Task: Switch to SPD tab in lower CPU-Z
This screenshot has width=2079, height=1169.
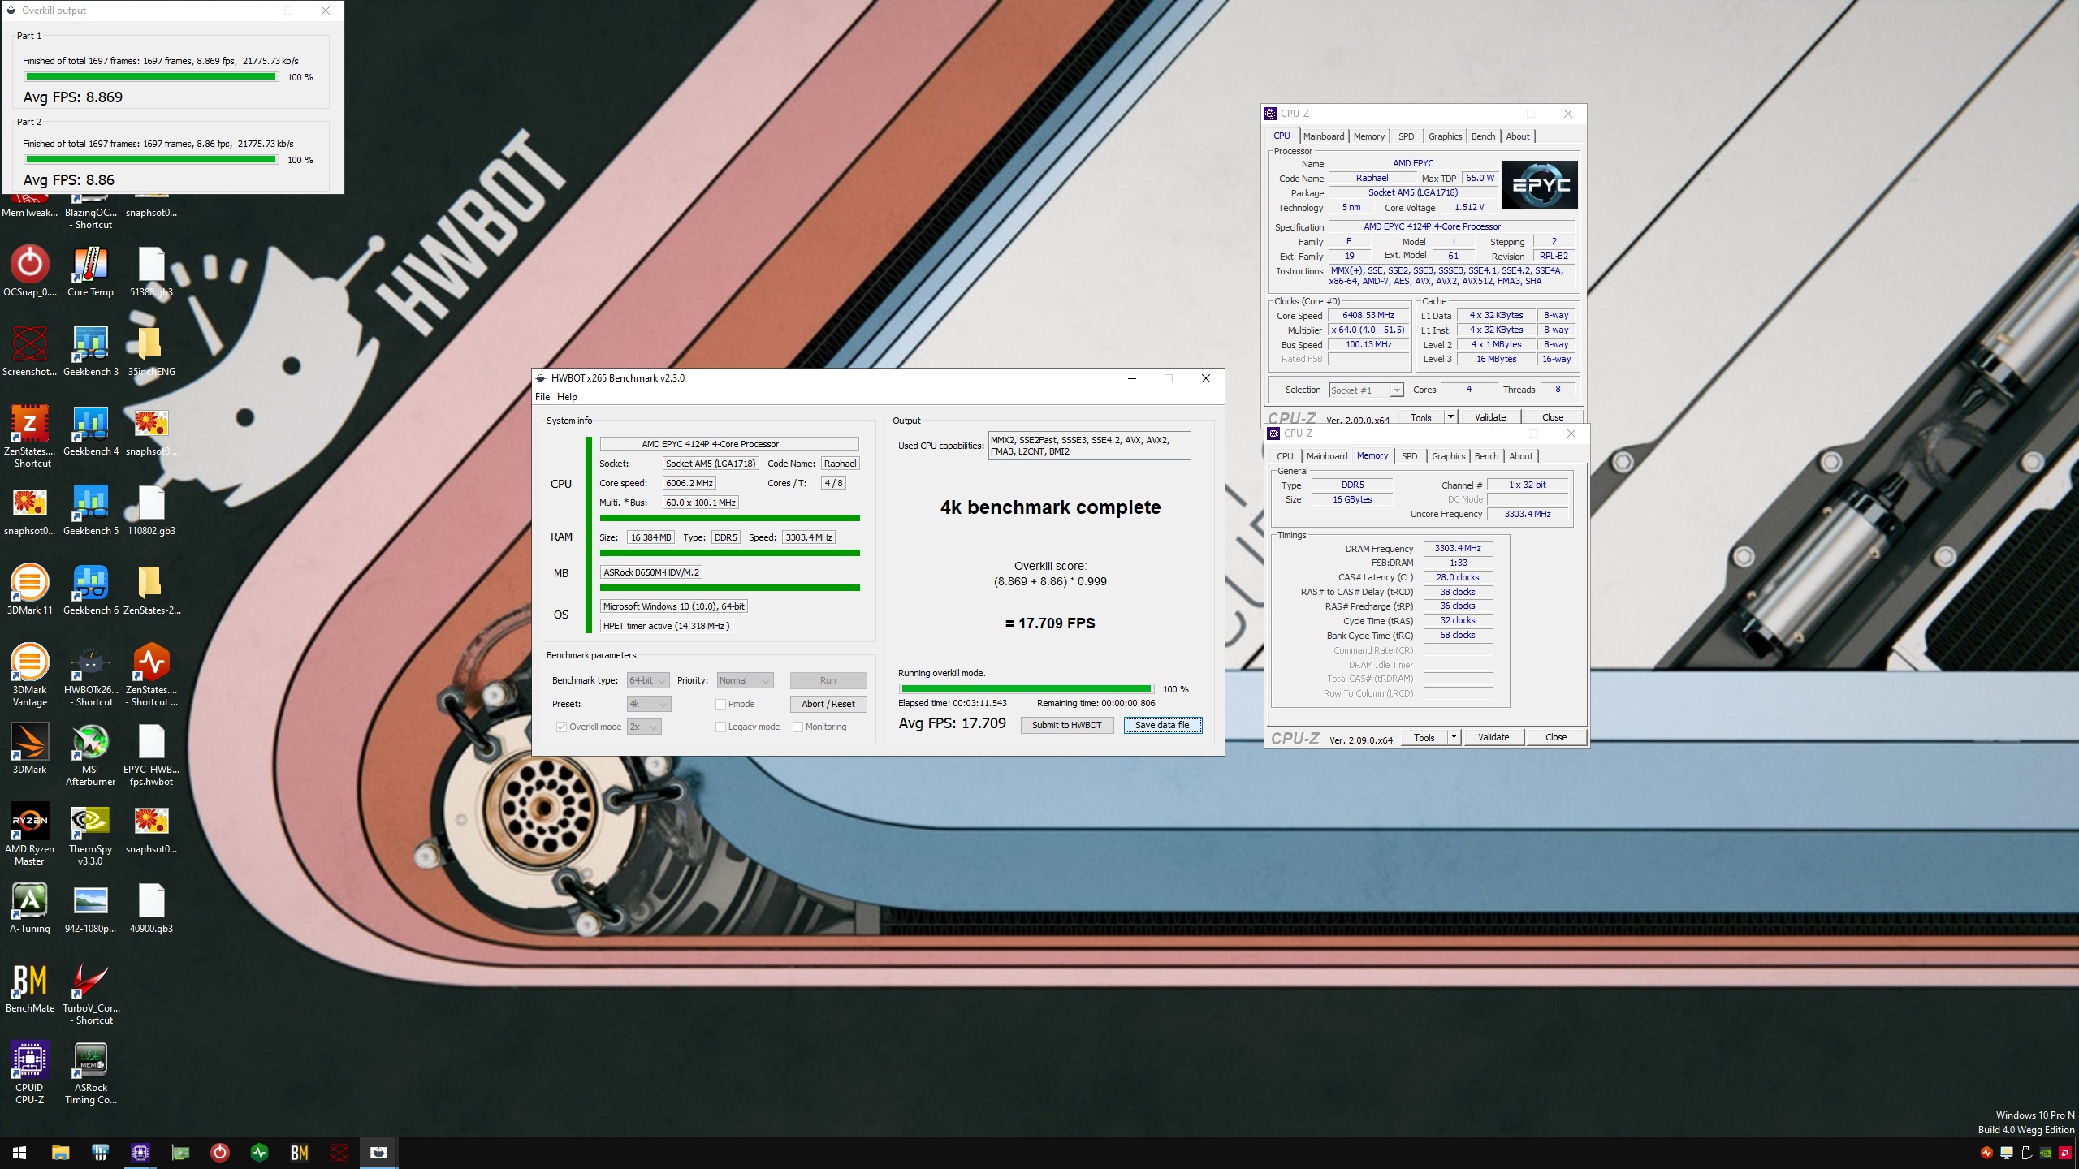Action: click(1410, 456)
